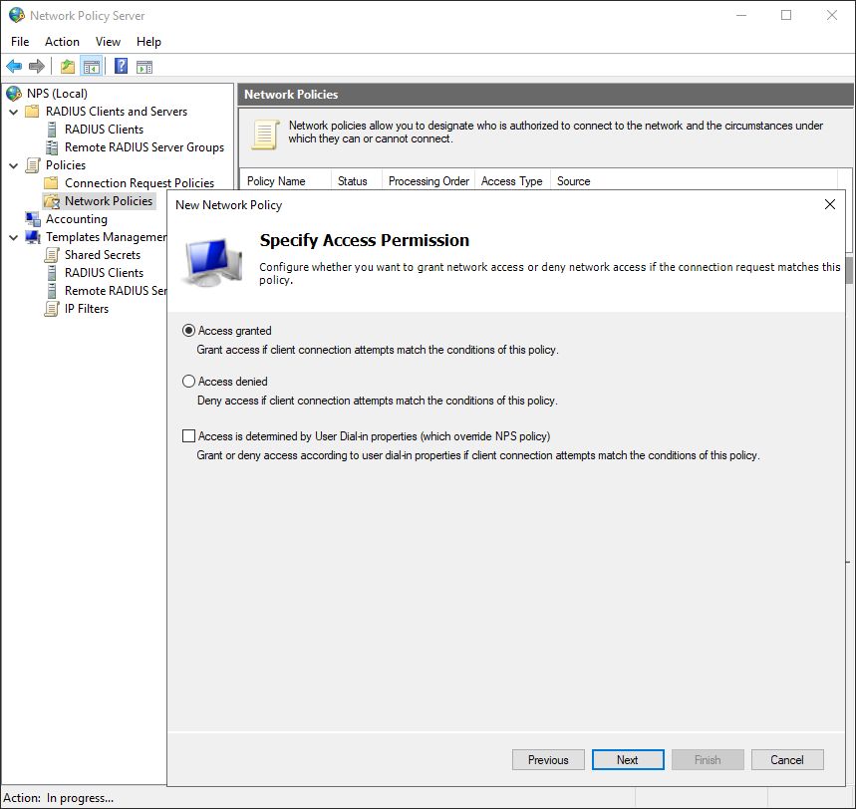Sort by the Access Type column header

(x=512, y=181)
